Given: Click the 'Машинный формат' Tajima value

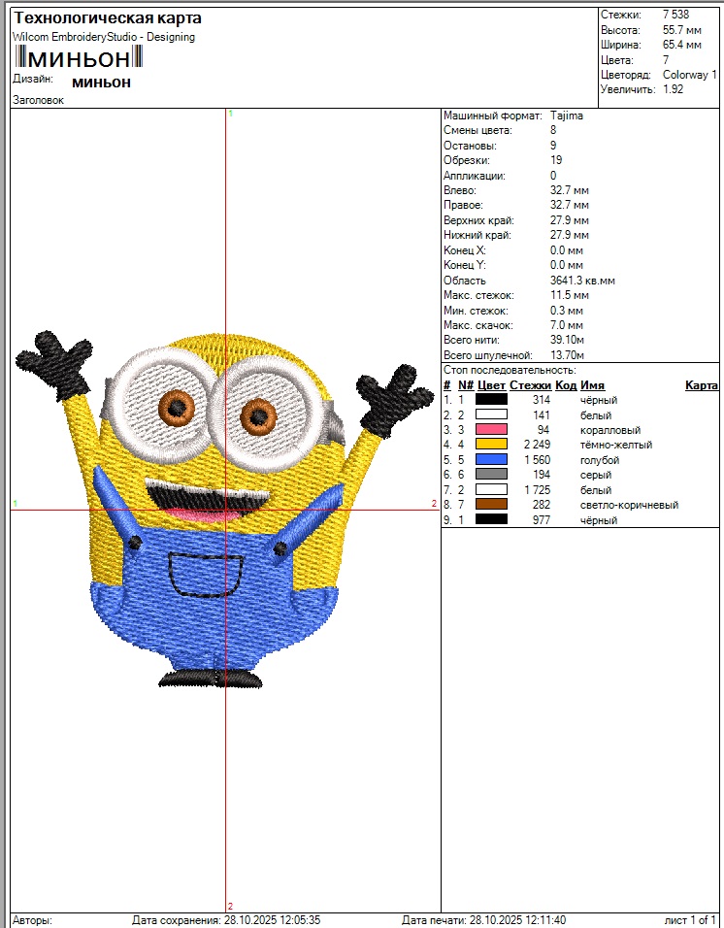Looking at the screenshot, I should [566, 115].
